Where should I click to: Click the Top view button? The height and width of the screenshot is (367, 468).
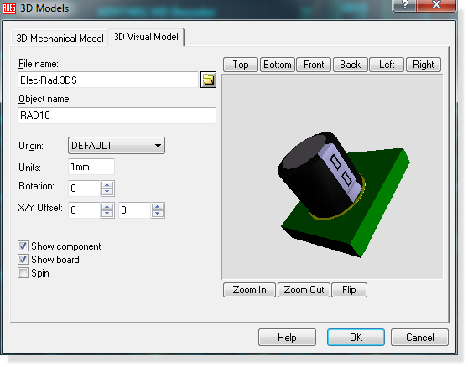[240, 65]
